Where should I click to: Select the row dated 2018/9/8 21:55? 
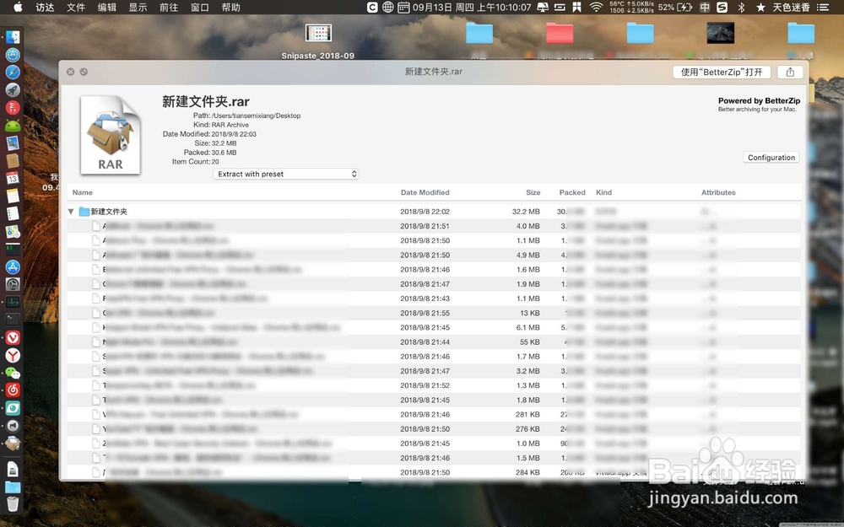pyautogui.click(x=434, y=313)
